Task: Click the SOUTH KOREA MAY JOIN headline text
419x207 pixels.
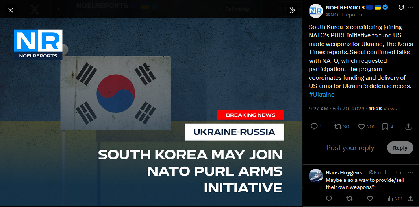Action: point(190,155)
